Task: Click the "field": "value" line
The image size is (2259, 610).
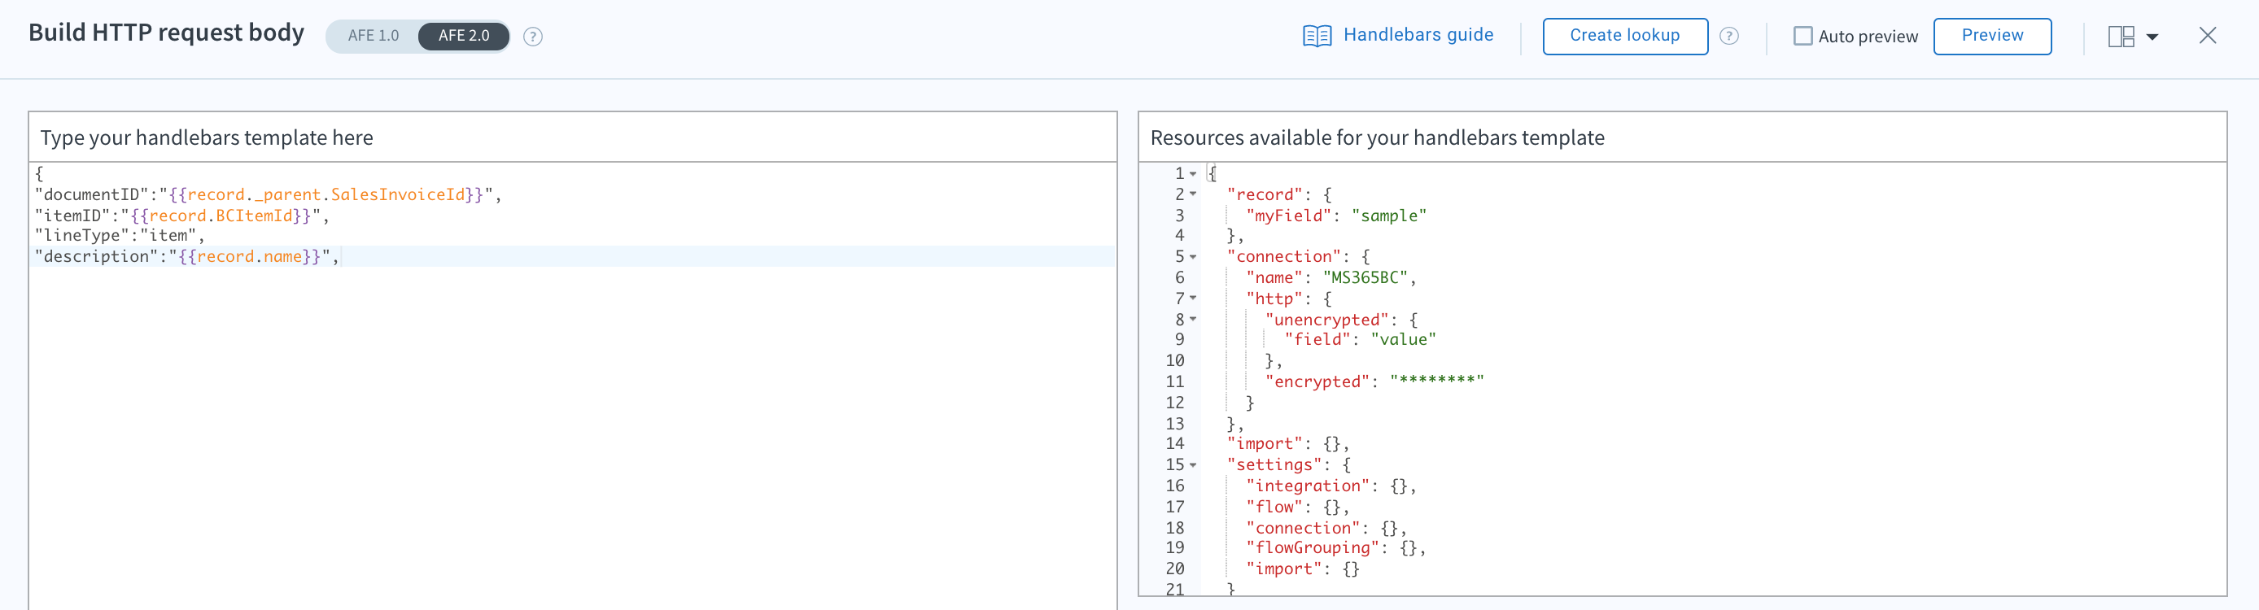Action: (1360, 339)
